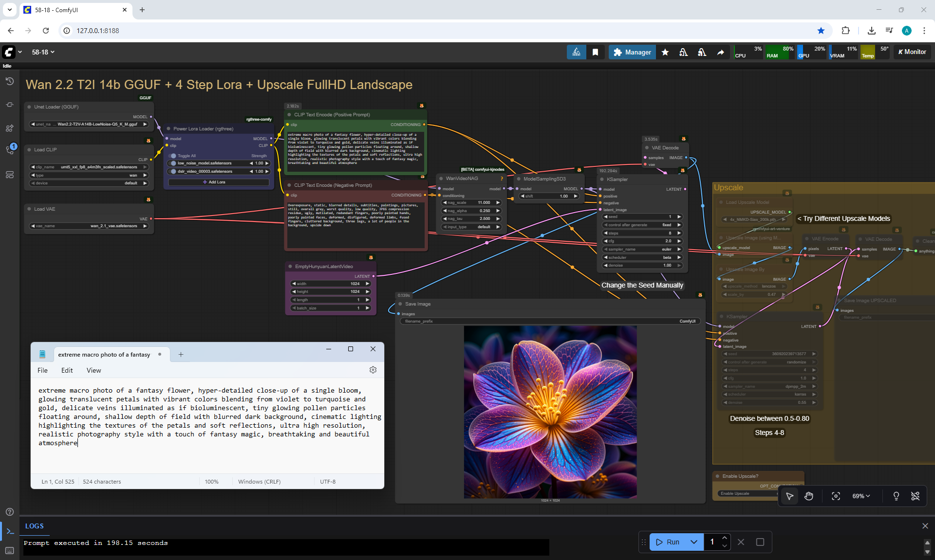Viewport: 935px width, 560px height.
Task: Click the generated flower image preview
Action: point(550,412)
